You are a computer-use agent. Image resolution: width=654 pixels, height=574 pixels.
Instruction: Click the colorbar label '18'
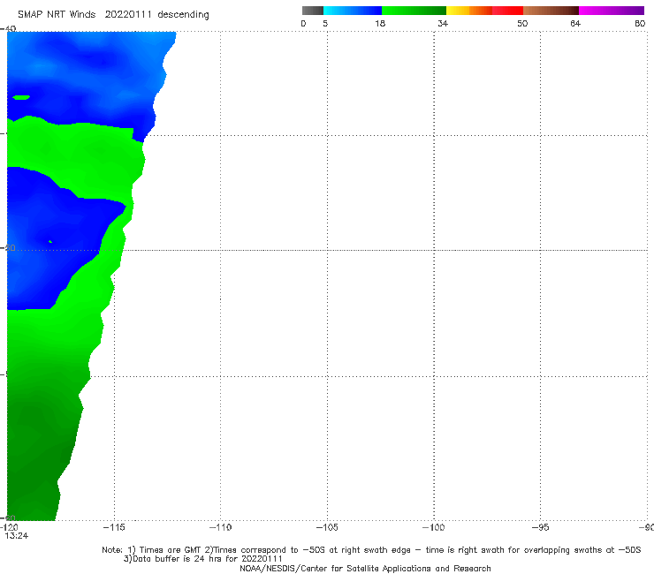(380, 23)
